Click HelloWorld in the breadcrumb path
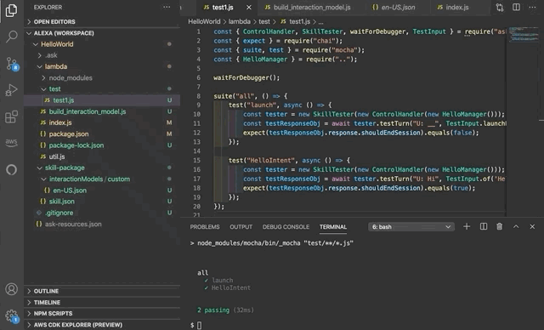This screenshot has width=544, height=330. coord(204,21)
